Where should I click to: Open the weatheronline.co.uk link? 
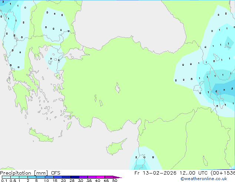point(204,179)
